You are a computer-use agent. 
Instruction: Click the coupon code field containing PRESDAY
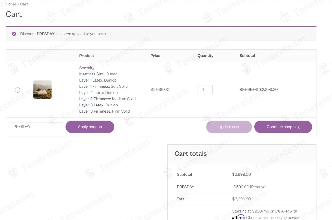(x=37, y=127)
